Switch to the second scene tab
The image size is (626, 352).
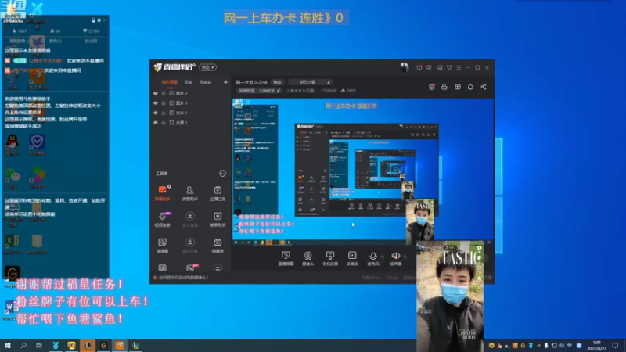coord(189,82)
